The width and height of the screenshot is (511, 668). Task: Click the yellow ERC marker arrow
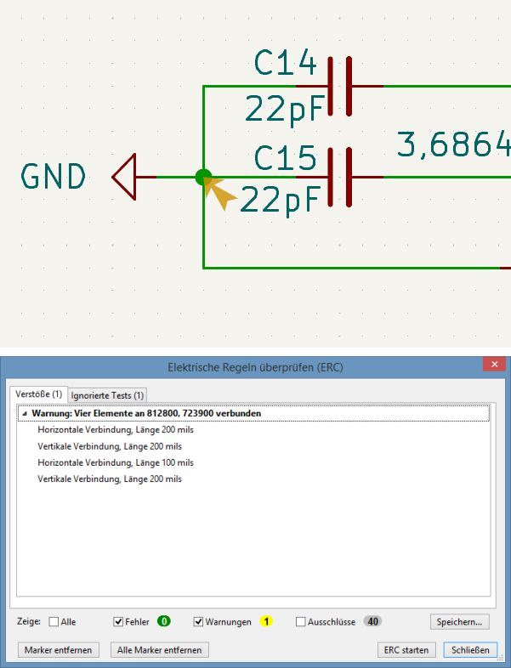(222, 194)
